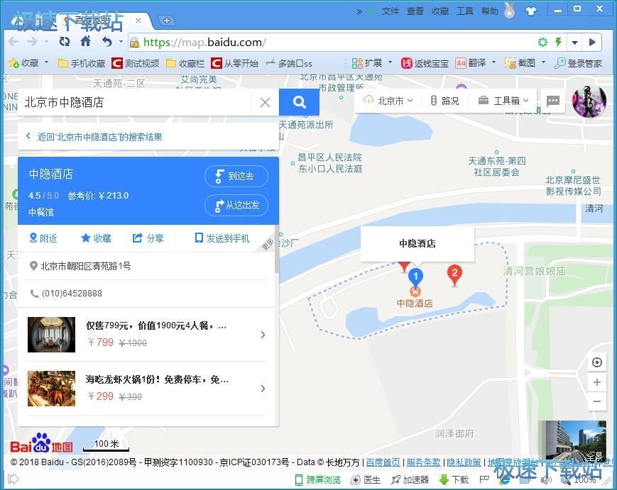This screenshot has height=490, width=617.
Task: Click the 服务条款 footer link
Action: pyautogui.click(x=423, y=462)
